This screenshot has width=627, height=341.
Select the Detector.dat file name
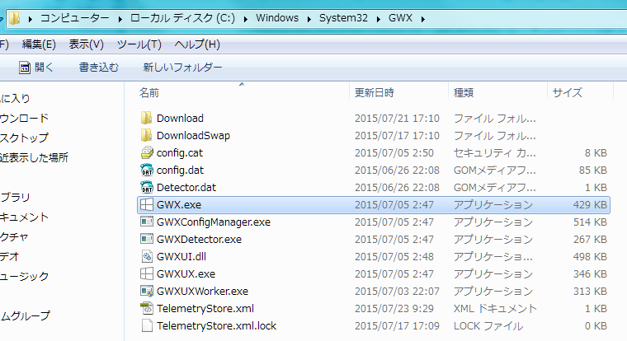pyautogui.click(x=186, y=187)
